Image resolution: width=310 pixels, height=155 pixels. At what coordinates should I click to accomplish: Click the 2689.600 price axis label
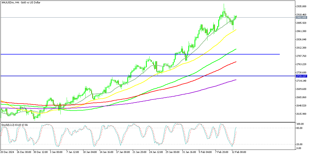[301, 89]
